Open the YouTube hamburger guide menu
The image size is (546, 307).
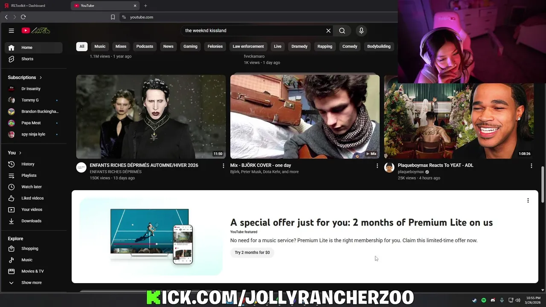[12, 31]
